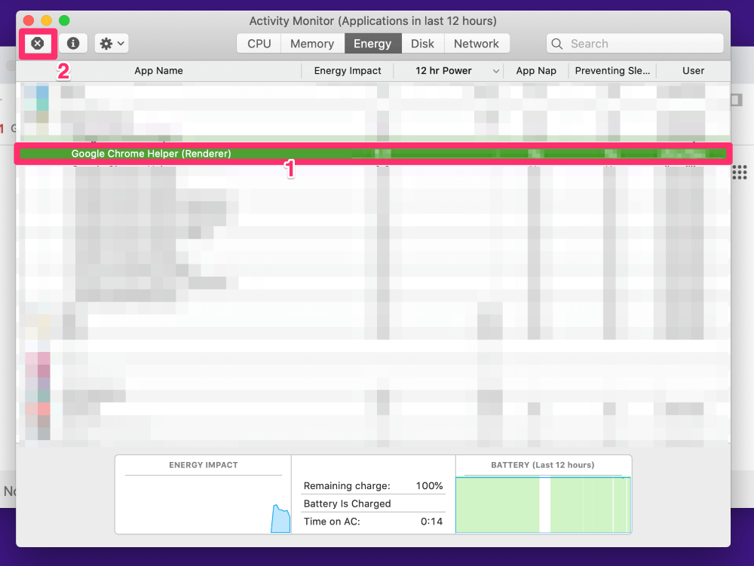This screenshot has width=754, height=566.
Task: Minimize the Activity Monitor window
Action: coord(47,20)
